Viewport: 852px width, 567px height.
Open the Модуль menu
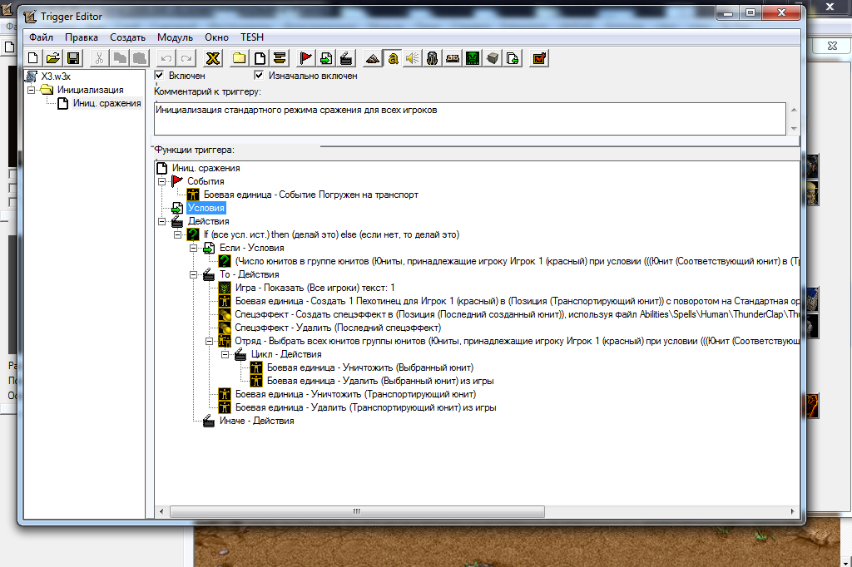tap(175, 37)
